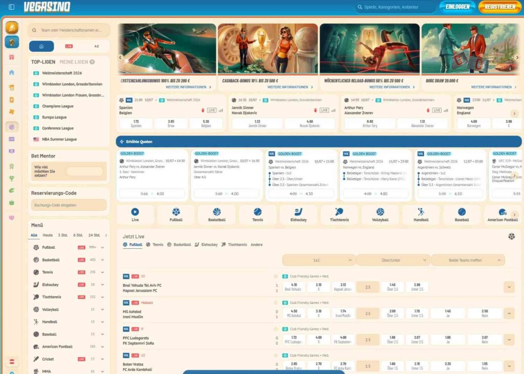524x374 pixels.
Task: Switch Jetzt Live to the Eishockey tab
Action: [206, 245]
